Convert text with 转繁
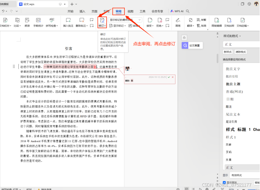The image size is (260, 190). click(201, 20)
